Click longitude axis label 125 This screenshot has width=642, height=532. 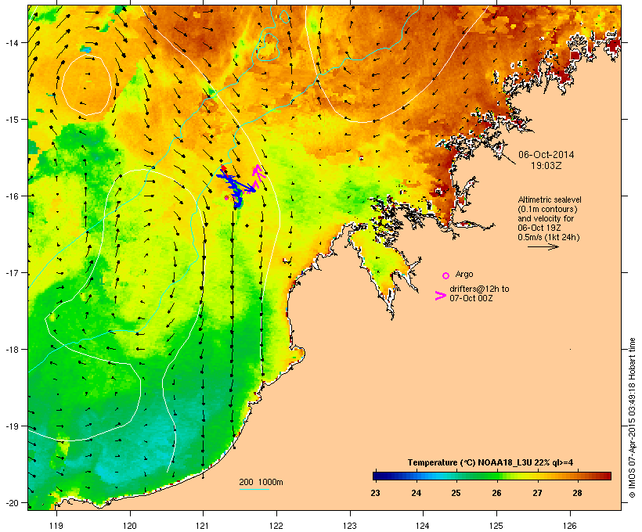coord(496,526)
